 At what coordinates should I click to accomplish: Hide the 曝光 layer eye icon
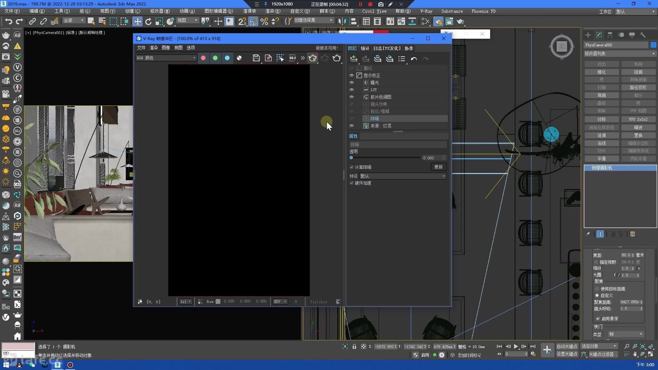[x=352, y=83]
